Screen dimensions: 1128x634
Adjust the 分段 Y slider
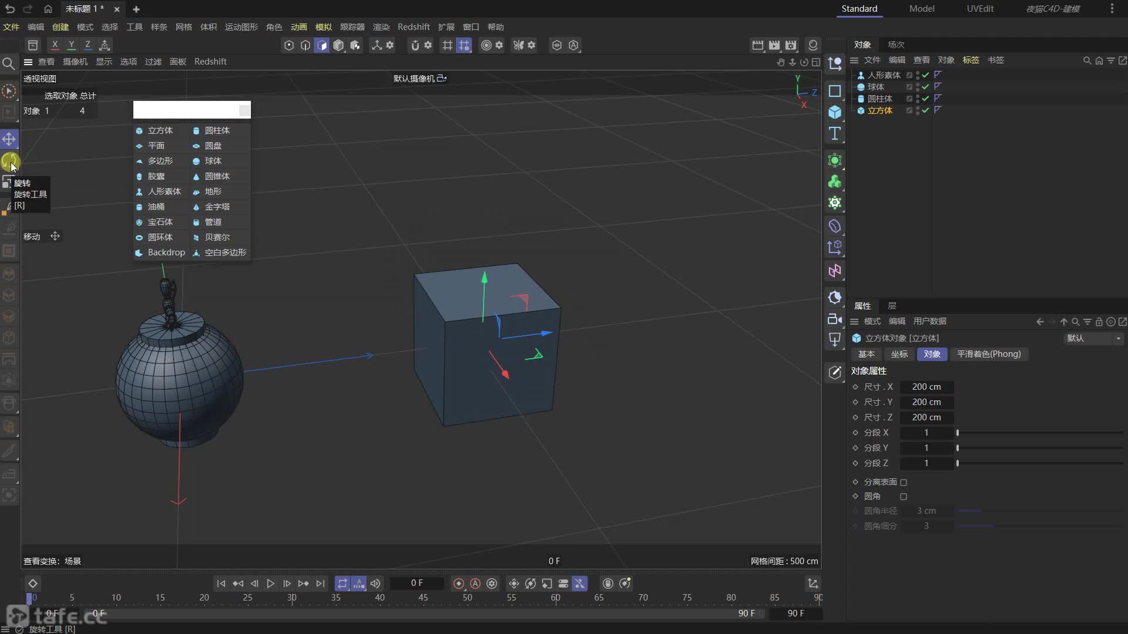point(1040,448)
